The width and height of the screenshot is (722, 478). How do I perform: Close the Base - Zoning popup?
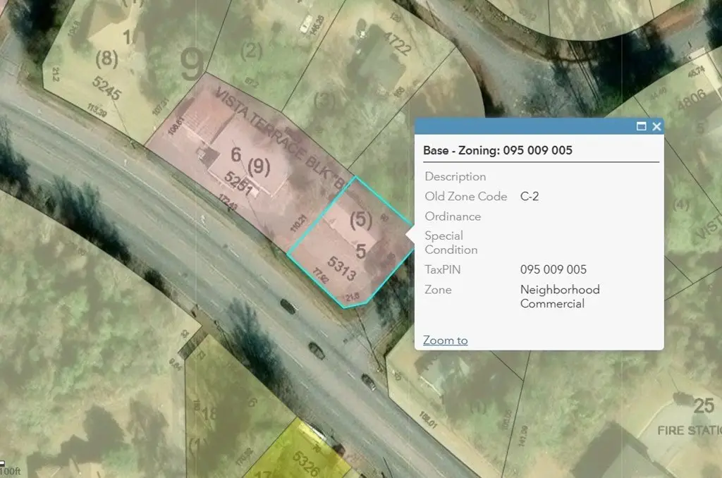click(x=656, y=127)
